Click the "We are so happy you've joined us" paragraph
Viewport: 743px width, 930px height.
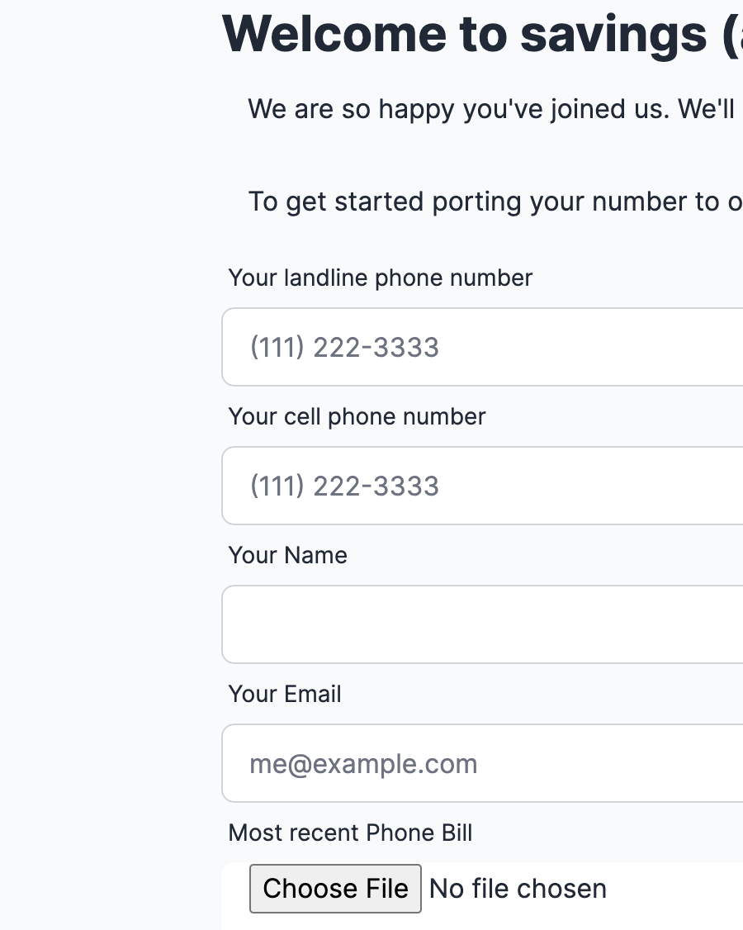(491, 109)
